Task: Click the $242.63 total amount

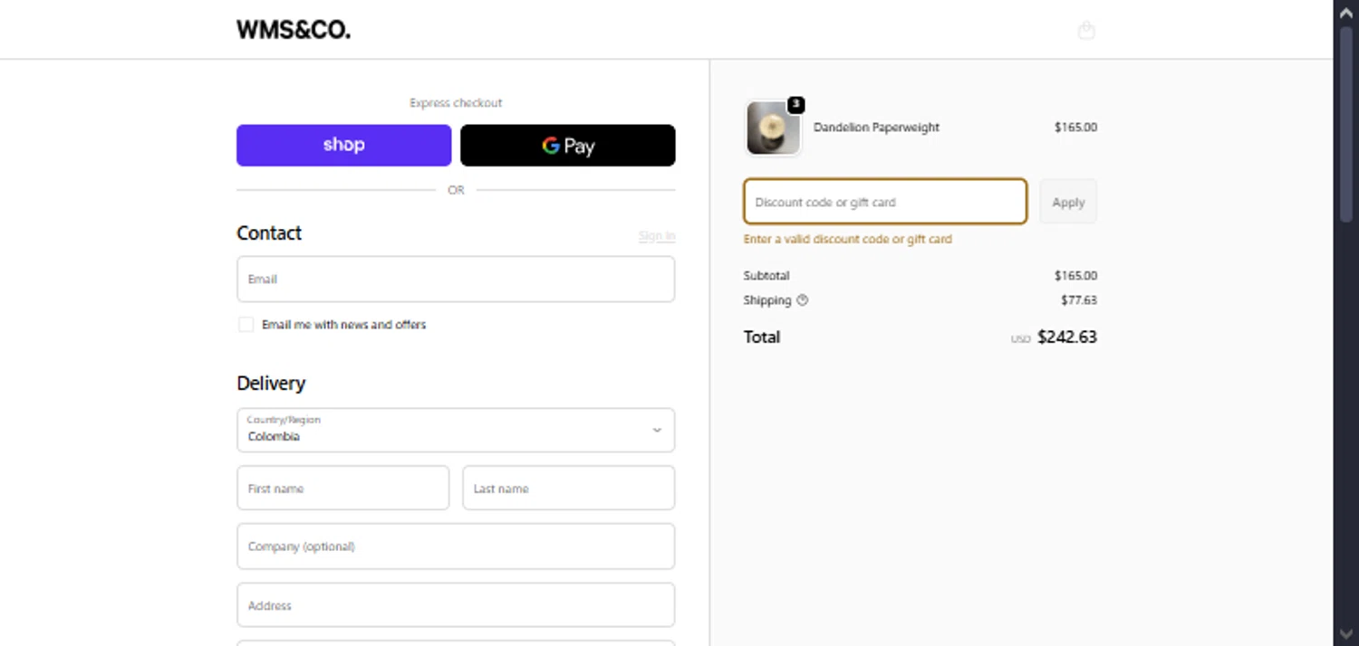Action: point(1066,337)
